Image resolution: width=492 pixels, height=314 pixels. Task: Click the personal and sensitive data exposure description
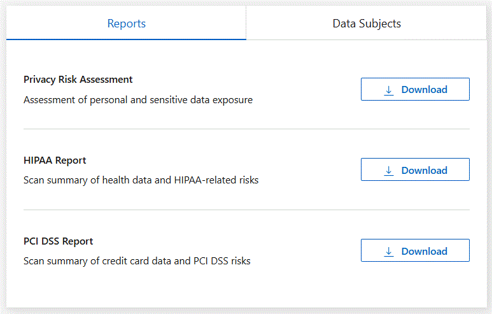138,100
